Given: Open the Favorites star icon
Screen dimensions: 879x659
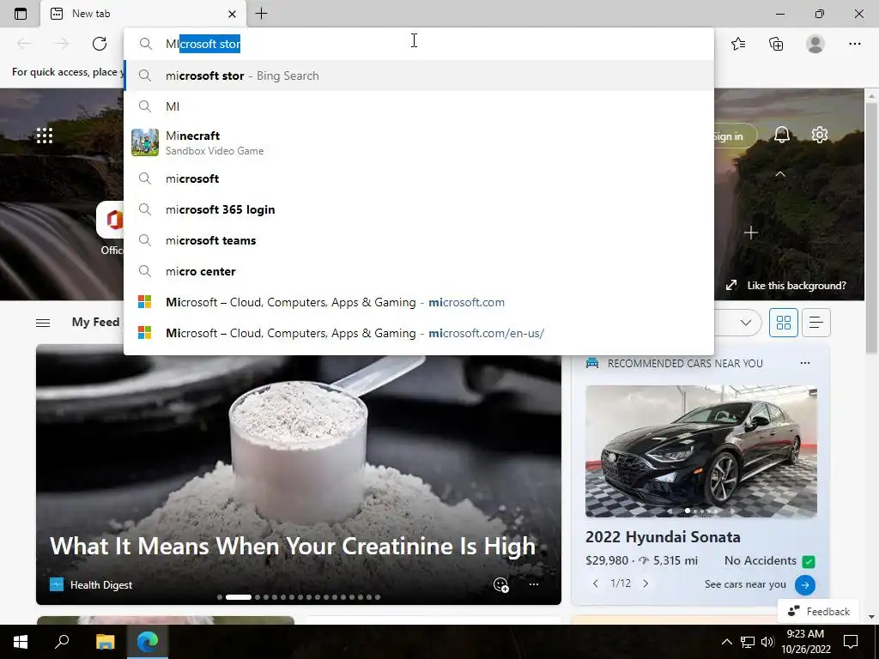Looking at the screenshot, I should pos(738,44).
